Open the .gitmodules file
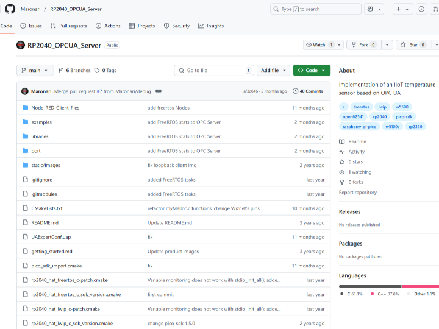Image resolution: width=439 pixels, height=329 pixels. (44, 194)
